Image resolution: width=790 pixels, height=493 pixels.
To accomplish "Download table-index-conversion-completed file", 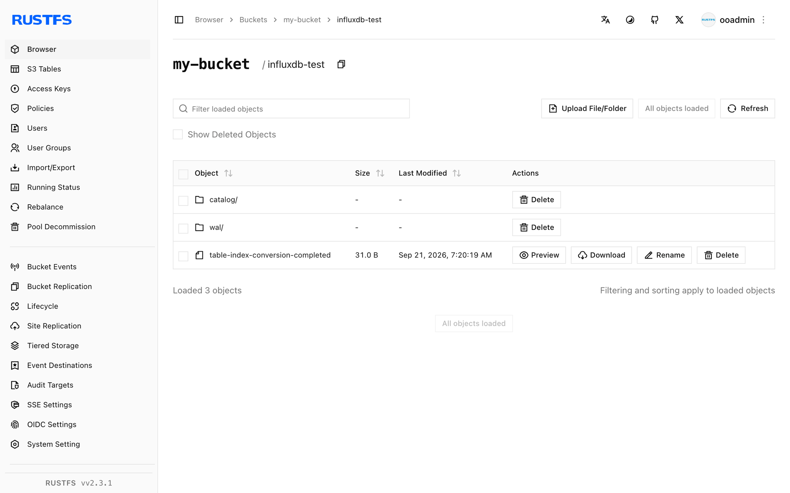I will coord(601,255).
